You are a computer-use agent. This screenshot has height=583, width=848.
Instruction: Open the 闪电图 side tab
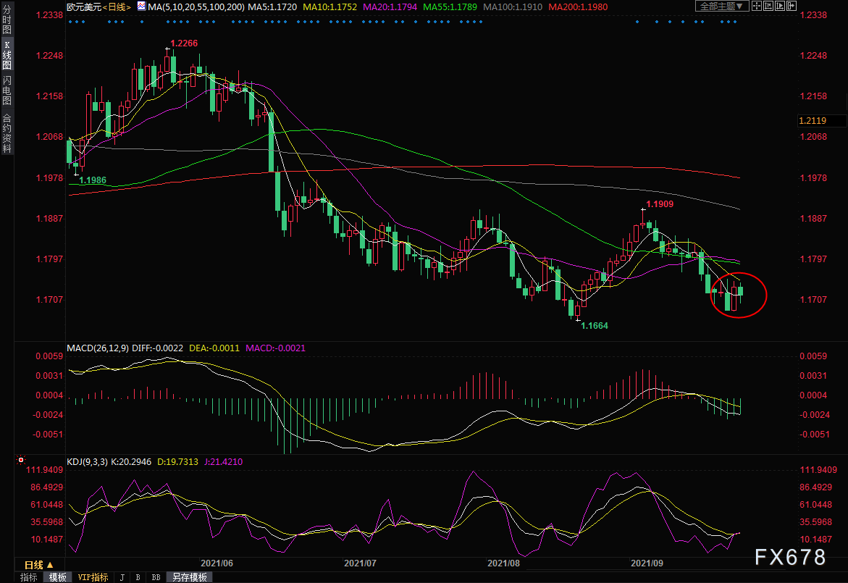click(7, 91)
